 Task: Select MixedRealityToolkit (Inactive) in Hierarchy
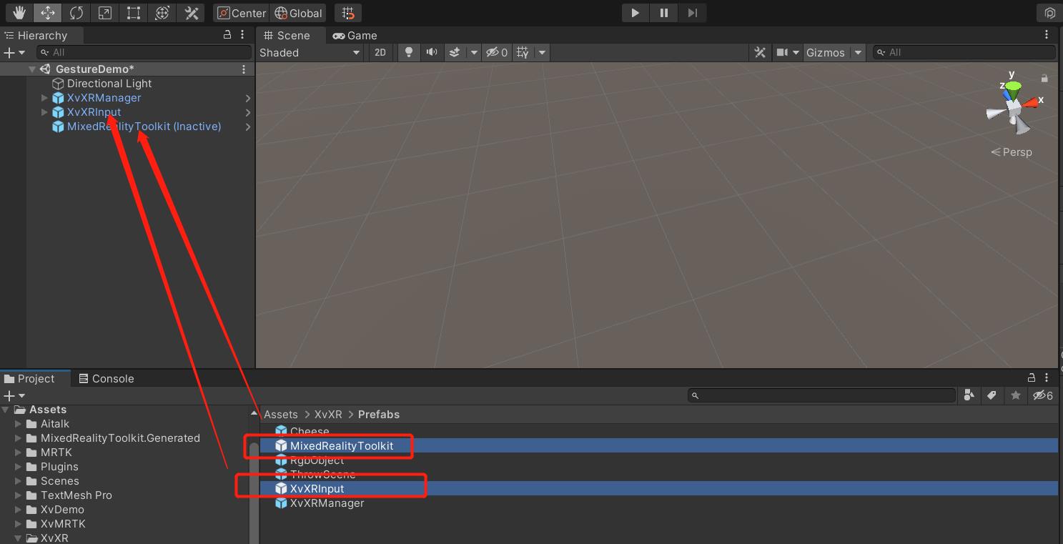coord(144,127)
